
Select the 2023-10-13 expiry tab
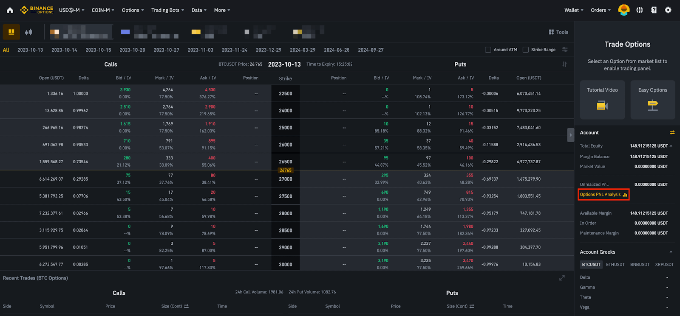[30, 50]
